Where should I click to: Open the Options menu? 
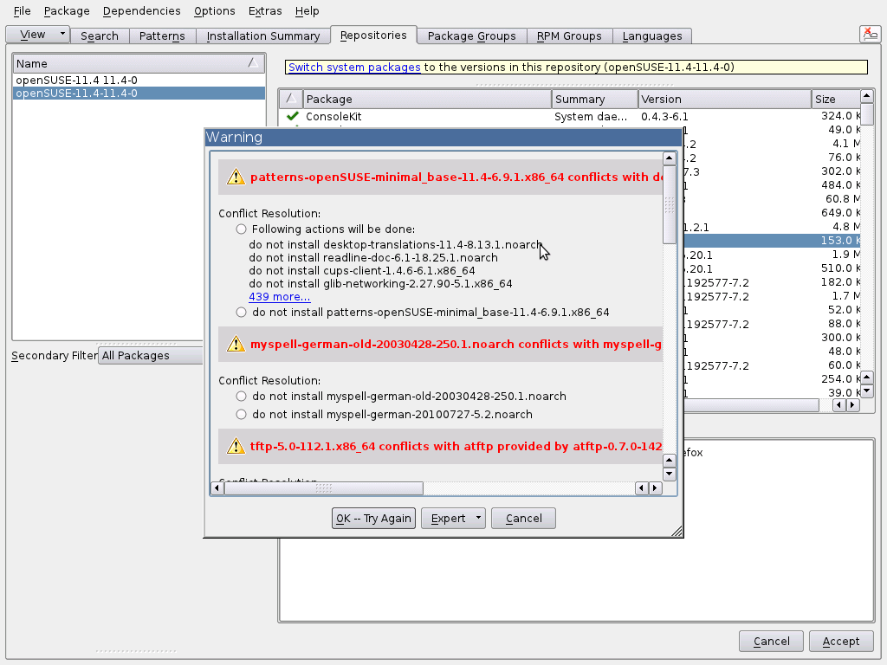click(x=215, y=10)
